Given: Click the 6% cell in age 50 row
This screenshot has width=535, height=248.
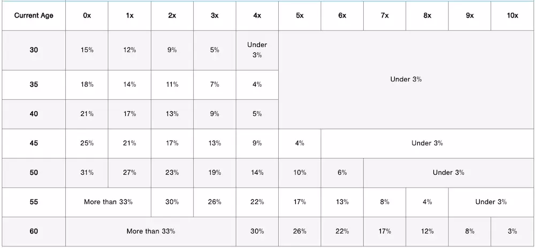Looking at the screenshot, I should (x=342, y=173).
